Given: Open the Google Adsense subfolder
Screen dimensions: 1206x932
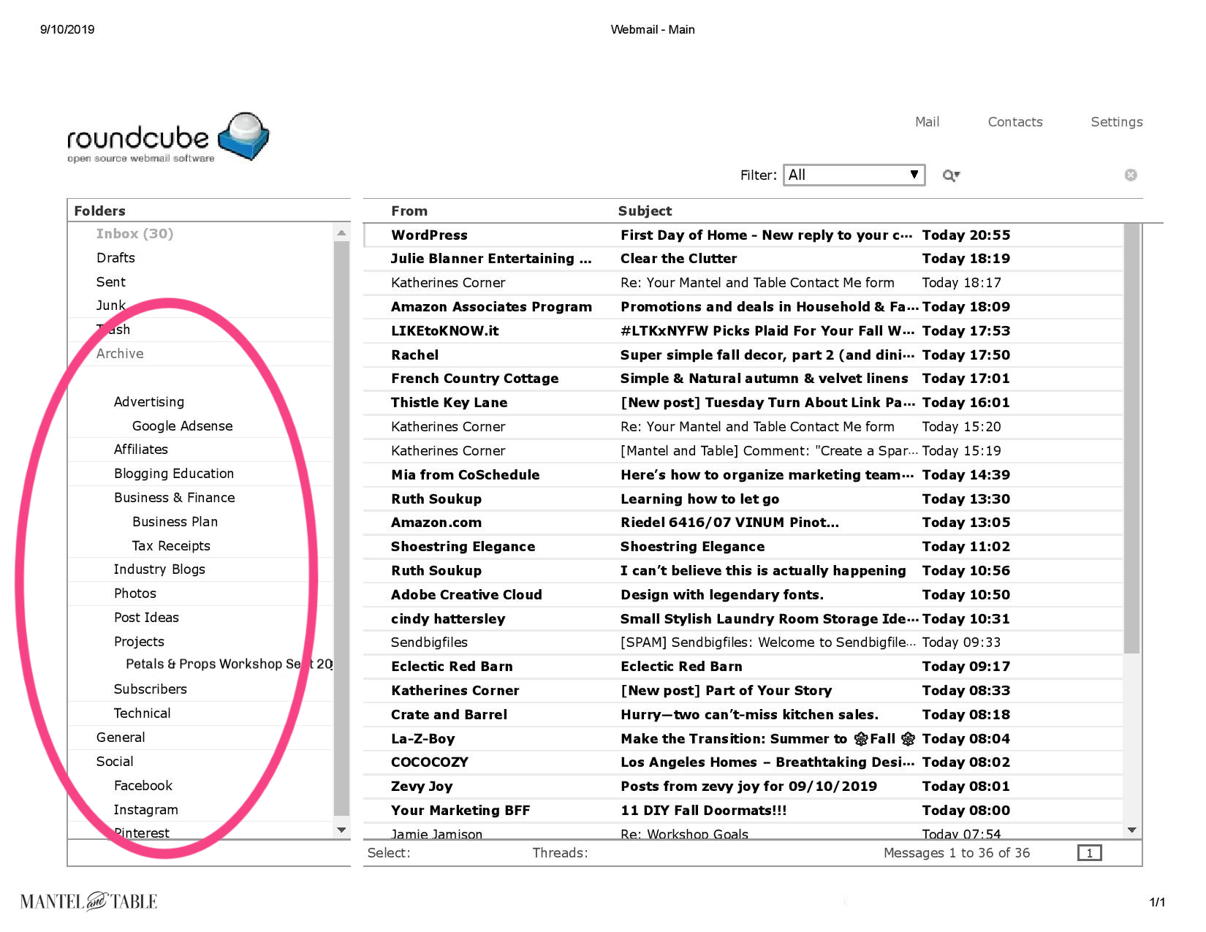Looking at the screenshot, I should click(200, 426).
